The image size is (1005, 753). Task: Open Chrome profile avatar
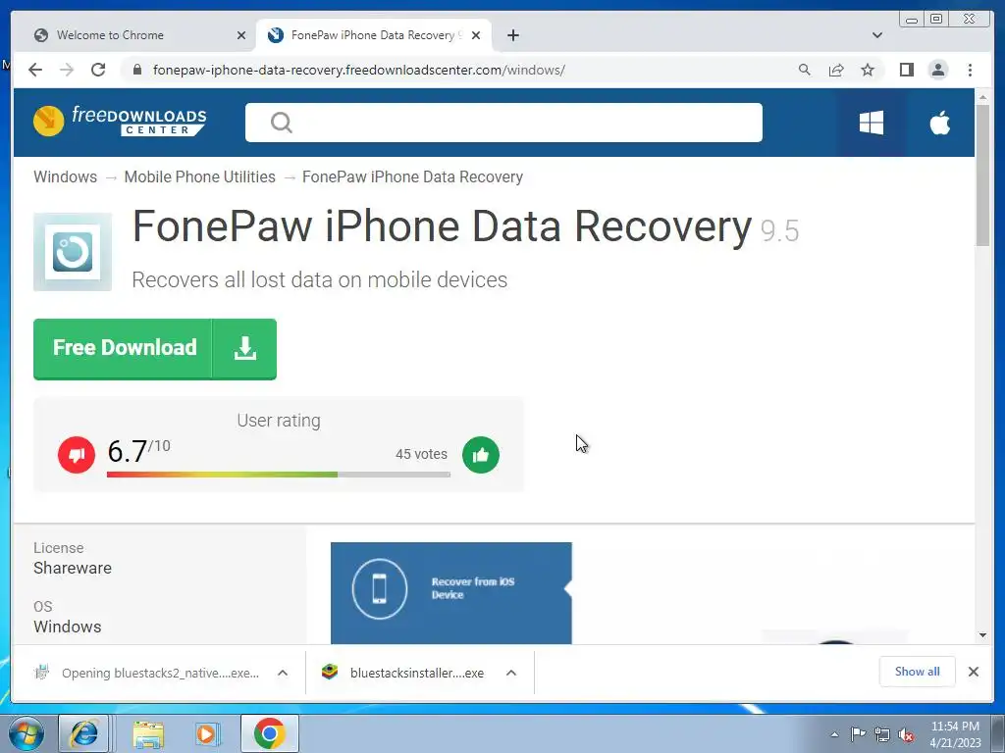tap(937, 70)
